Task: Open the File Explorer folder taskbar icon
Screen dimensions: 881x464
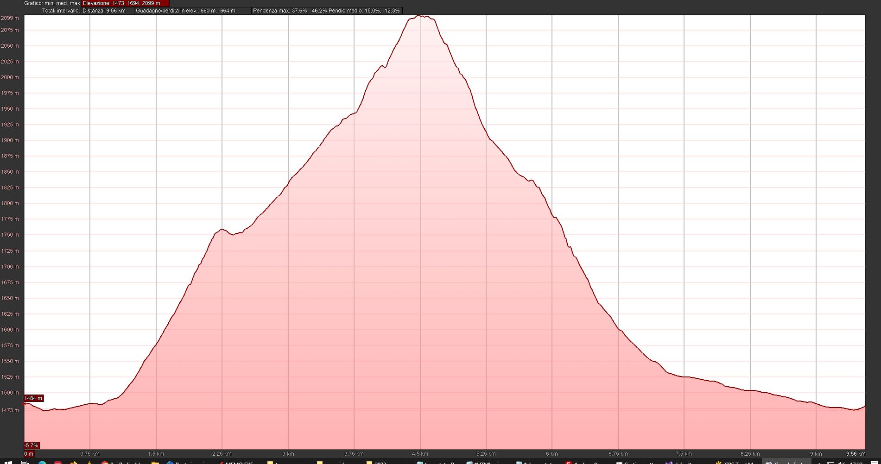Action: [155, 462]
